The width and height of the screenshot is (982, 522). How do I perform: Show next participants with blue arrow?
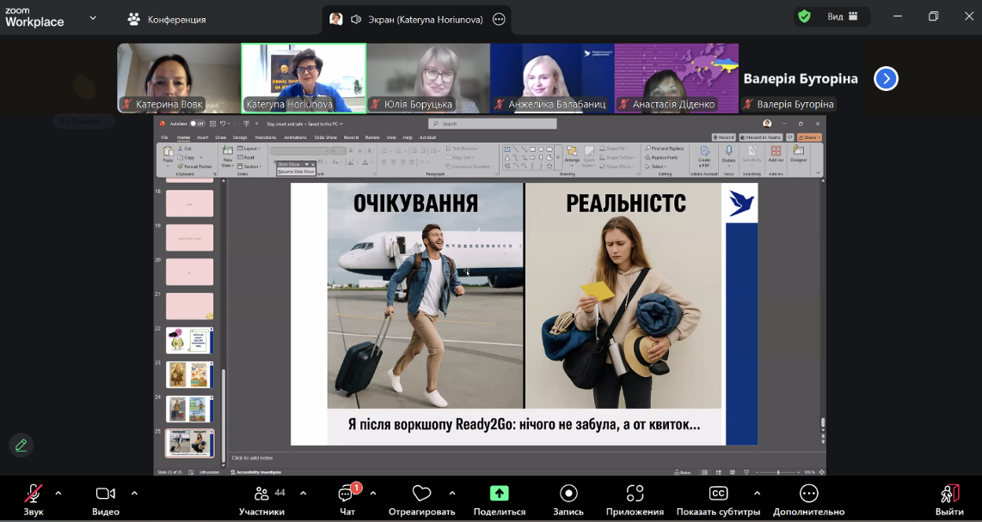click(886, 79)
